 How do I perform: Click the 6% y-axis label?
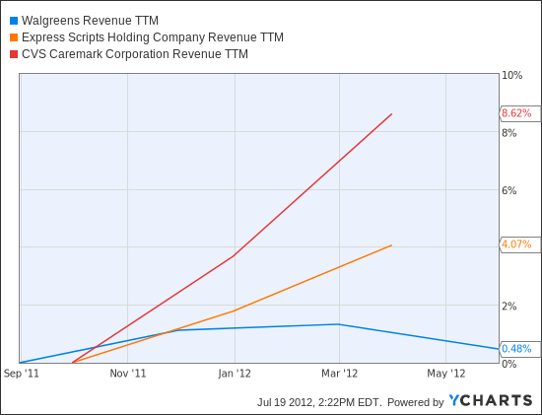pyautogui.click(x=509, y=191)
